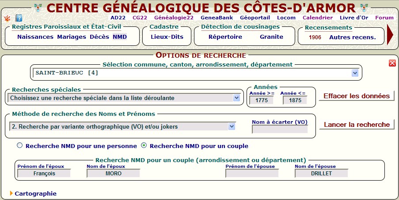The height and width of the screenshot is (200, 399).
Task: Close the search options panel with red X
Action: click(x=392, y=63)
